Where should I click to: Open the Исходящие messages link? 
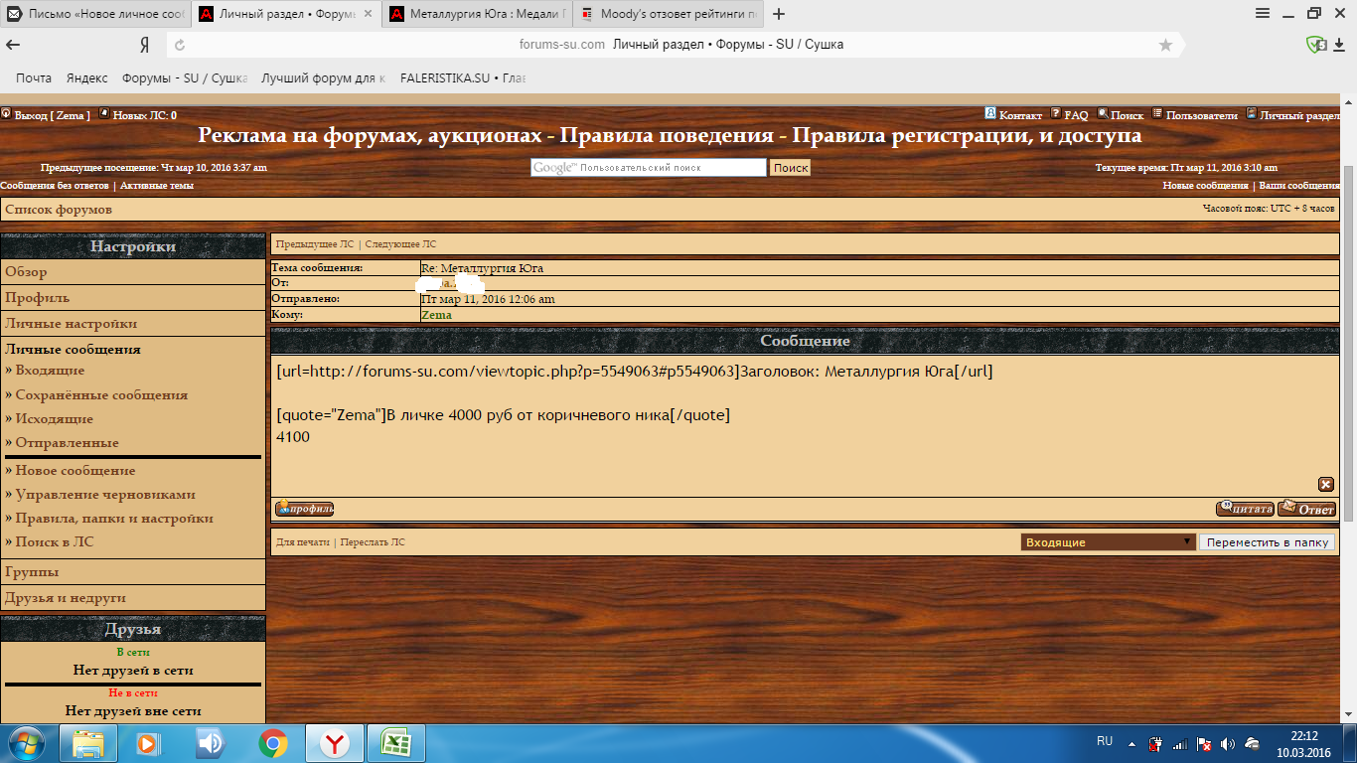55,419
